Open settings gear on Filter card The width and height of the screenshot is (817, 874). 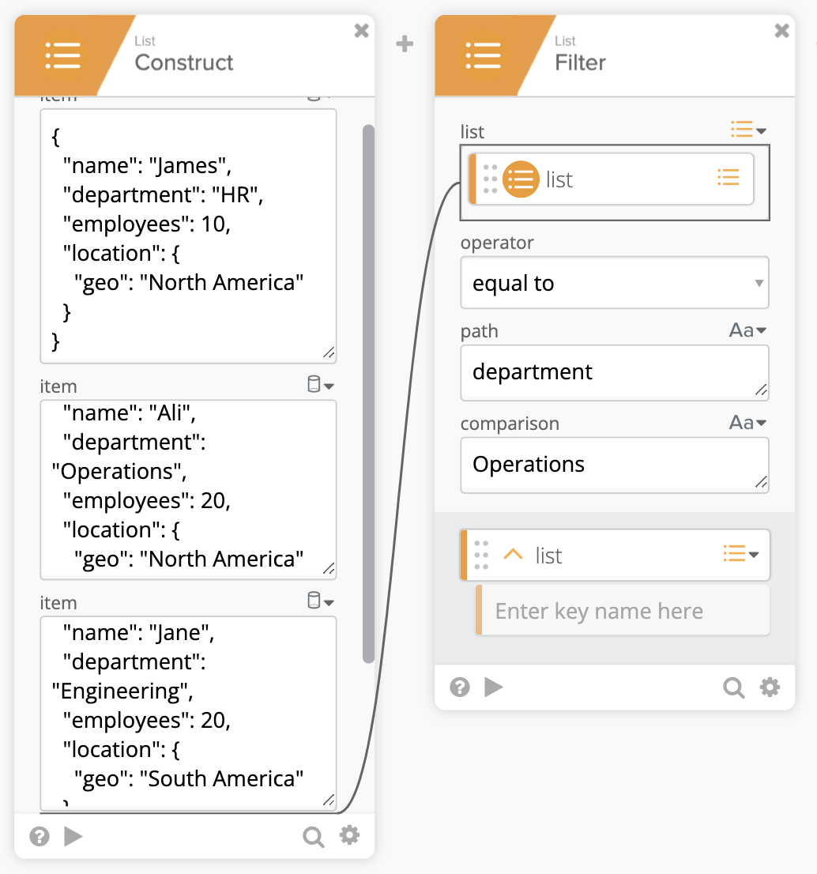tap(770, 688)
